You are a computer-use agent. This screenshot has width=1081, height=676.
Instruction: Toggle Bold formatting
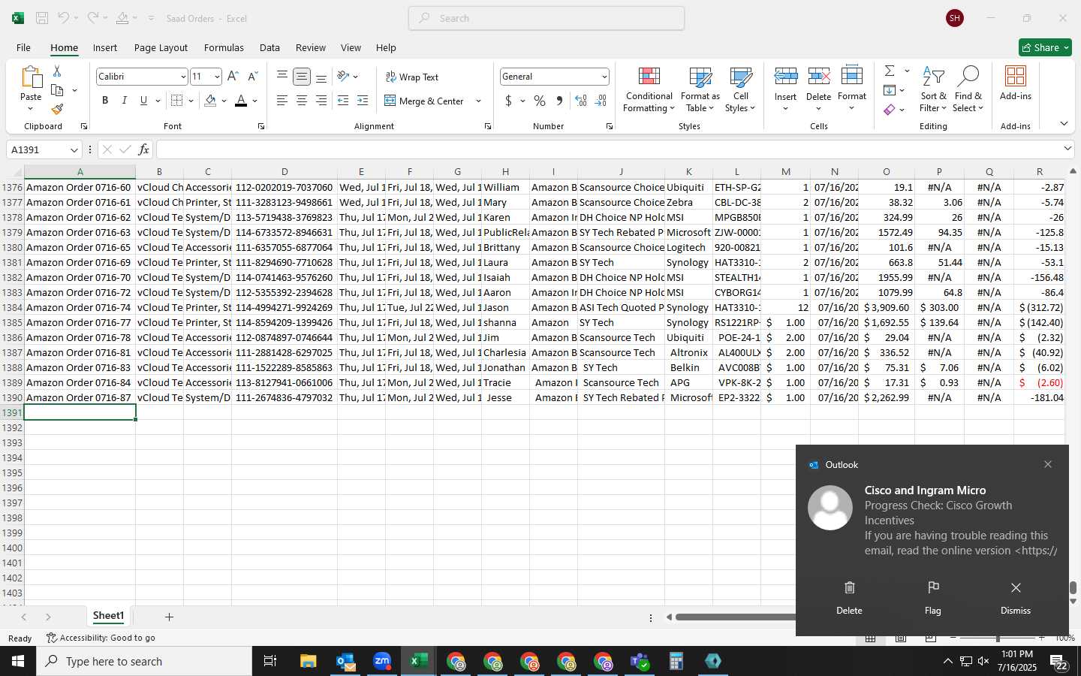point(105,101)
